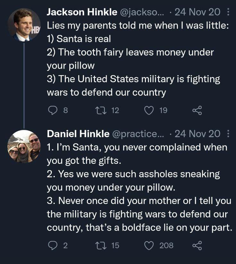
Task: Open the @practice... handle link
Action: click(138, 134)
